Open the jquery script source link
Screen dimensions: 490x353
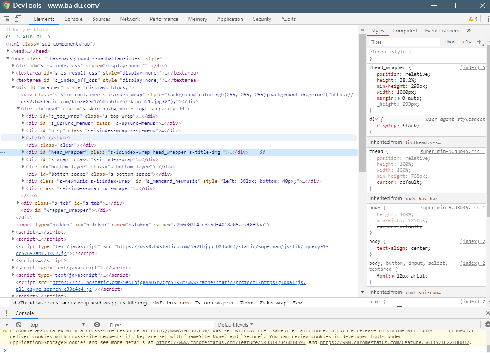222,246
